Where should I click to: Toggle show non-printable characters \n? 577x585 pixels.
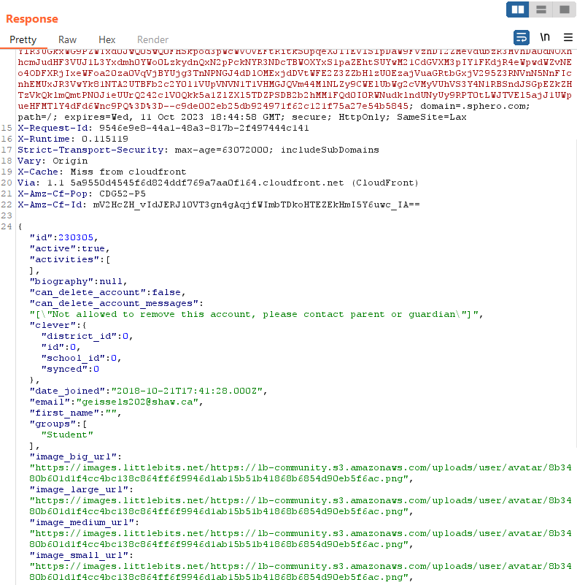point(545,37)
